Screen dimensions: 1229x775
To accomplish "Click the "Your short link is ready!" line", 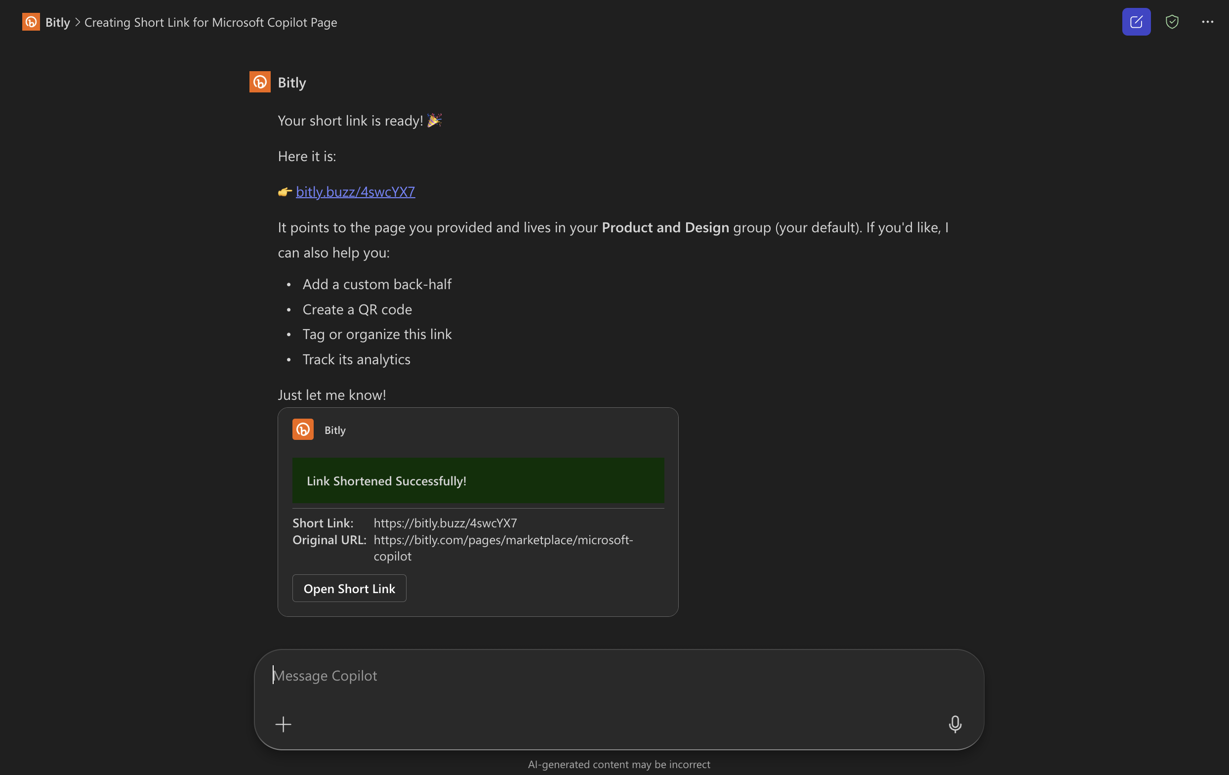I will 360,121.
